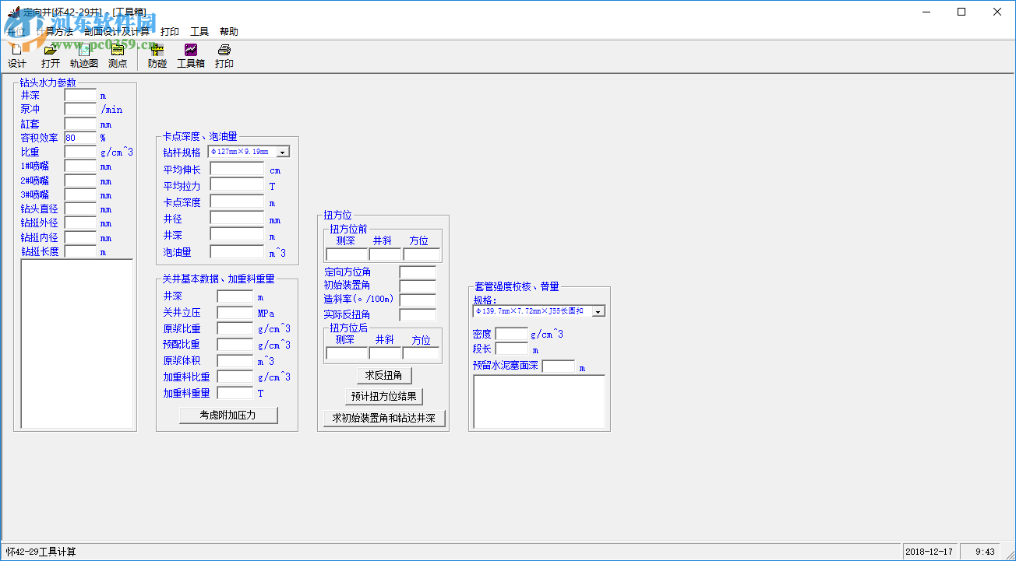Screen dimensions: 1016x561
Task: Focus the 原浆体积 input field
Action: coord(235,361)
